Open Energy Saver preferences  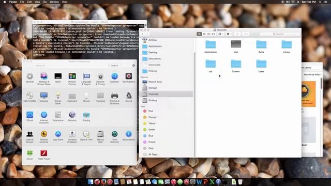tap(58, 98)
